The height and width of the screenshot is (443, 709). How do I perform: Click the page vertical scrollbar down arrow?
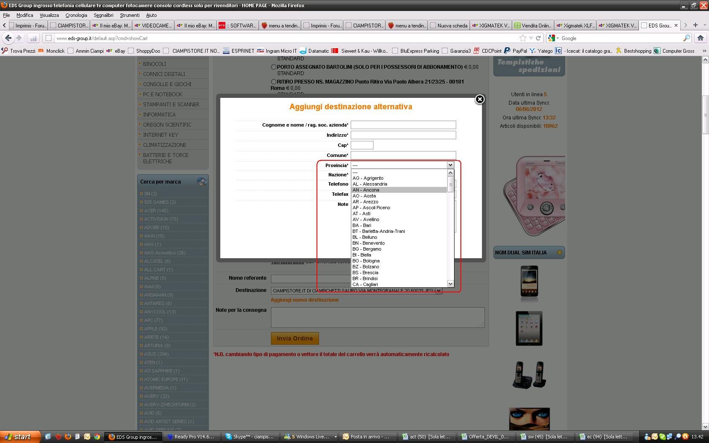[x=705, y=427]
